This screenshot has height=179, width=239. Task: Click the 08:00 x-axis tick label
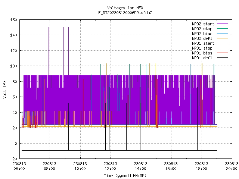point(49,169)
